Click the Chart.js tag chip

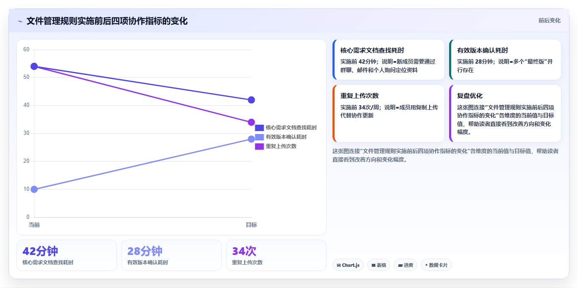click(x=348, y=265)
